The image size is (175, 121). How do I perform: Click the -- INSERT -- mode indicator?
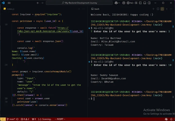[60, 119]
